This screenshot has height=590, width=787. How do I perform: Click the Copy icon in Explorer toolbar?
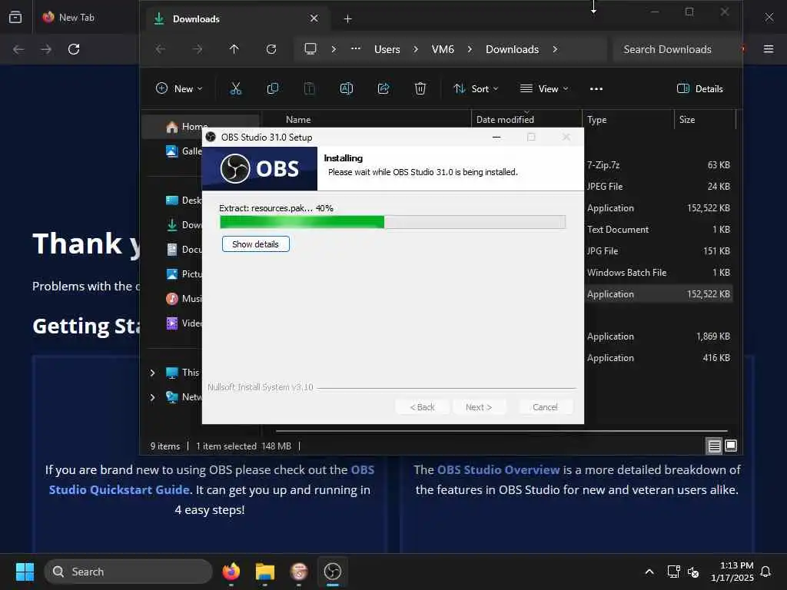coord(273,89)
